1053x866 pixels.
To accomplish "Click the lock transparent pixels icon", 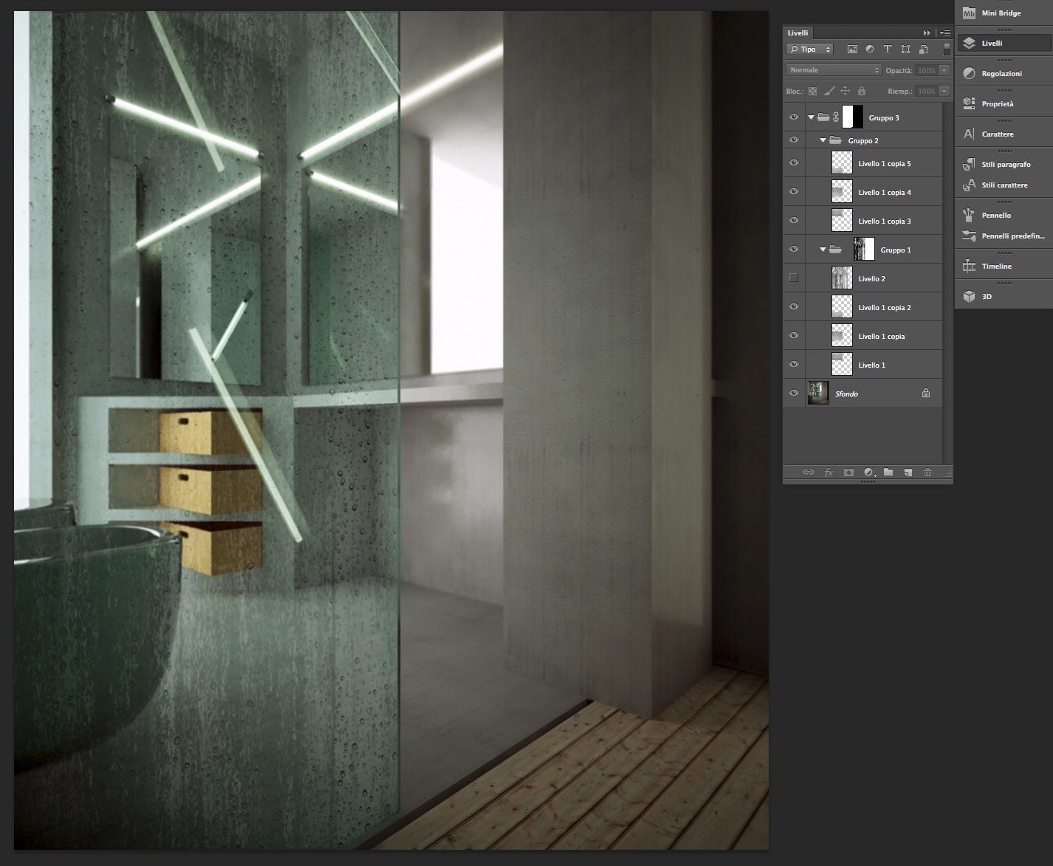I will click(812, 91).
